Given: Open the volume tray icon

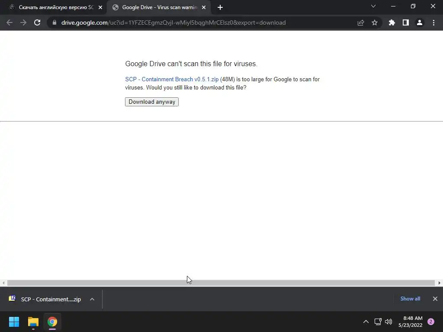Looking at the screenshot, I should [388, 322].
